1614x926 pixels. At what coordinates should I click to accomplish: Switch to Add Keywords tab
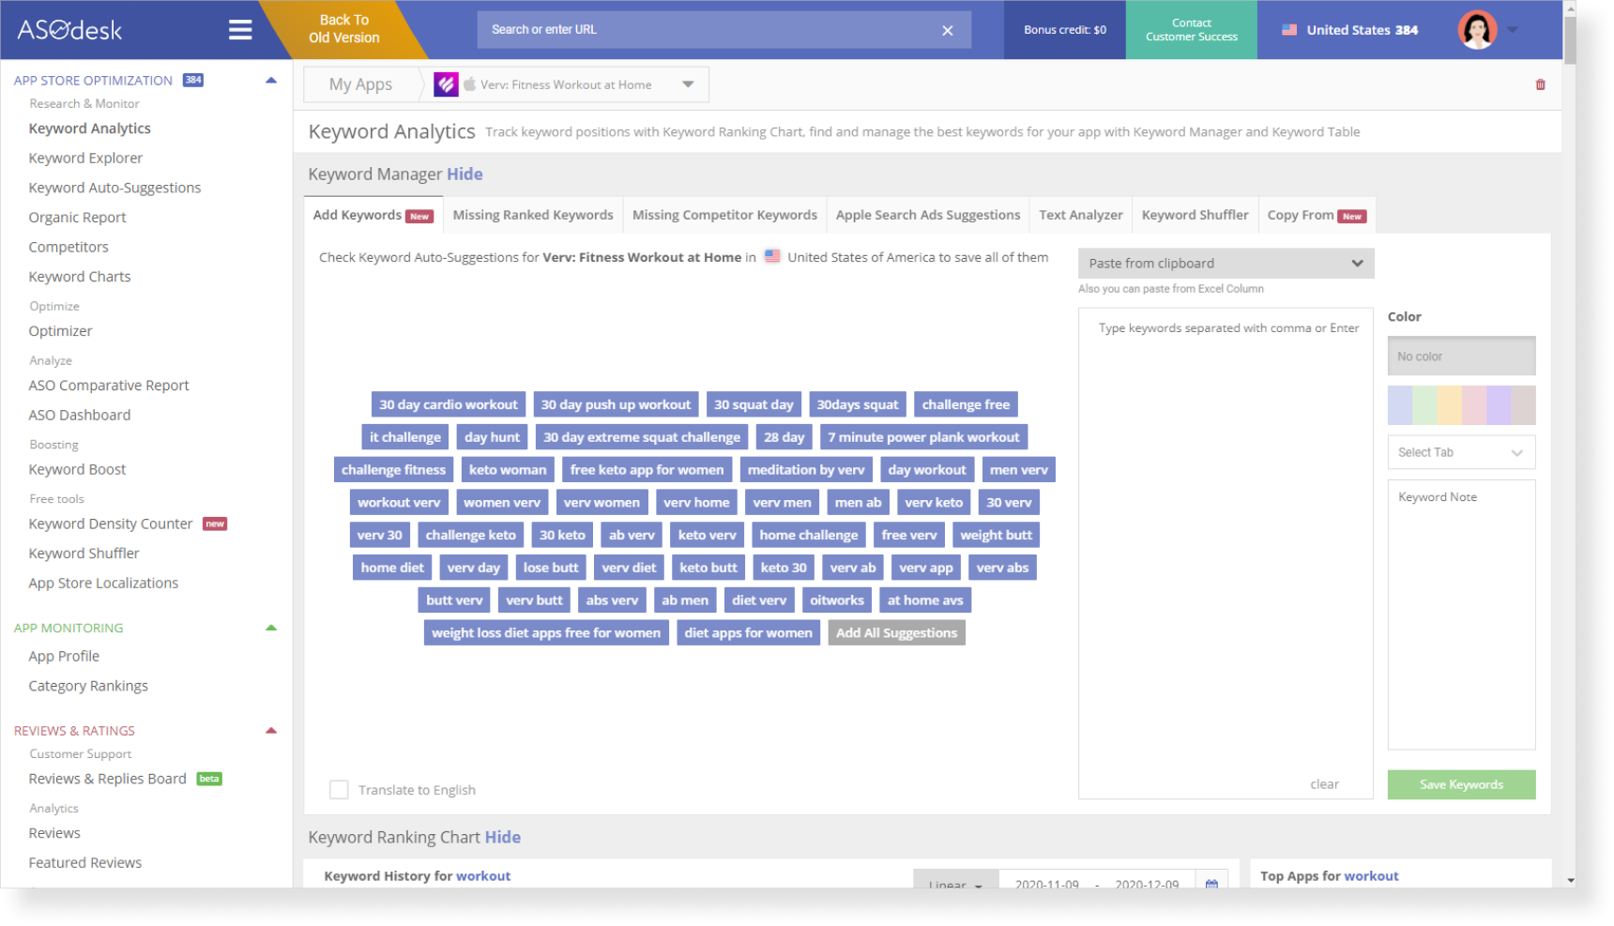coord(373,215)
